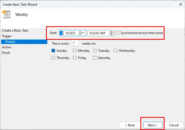Check the Monday checkbox
Screen dimensions: 185x130
coord(74,51)
